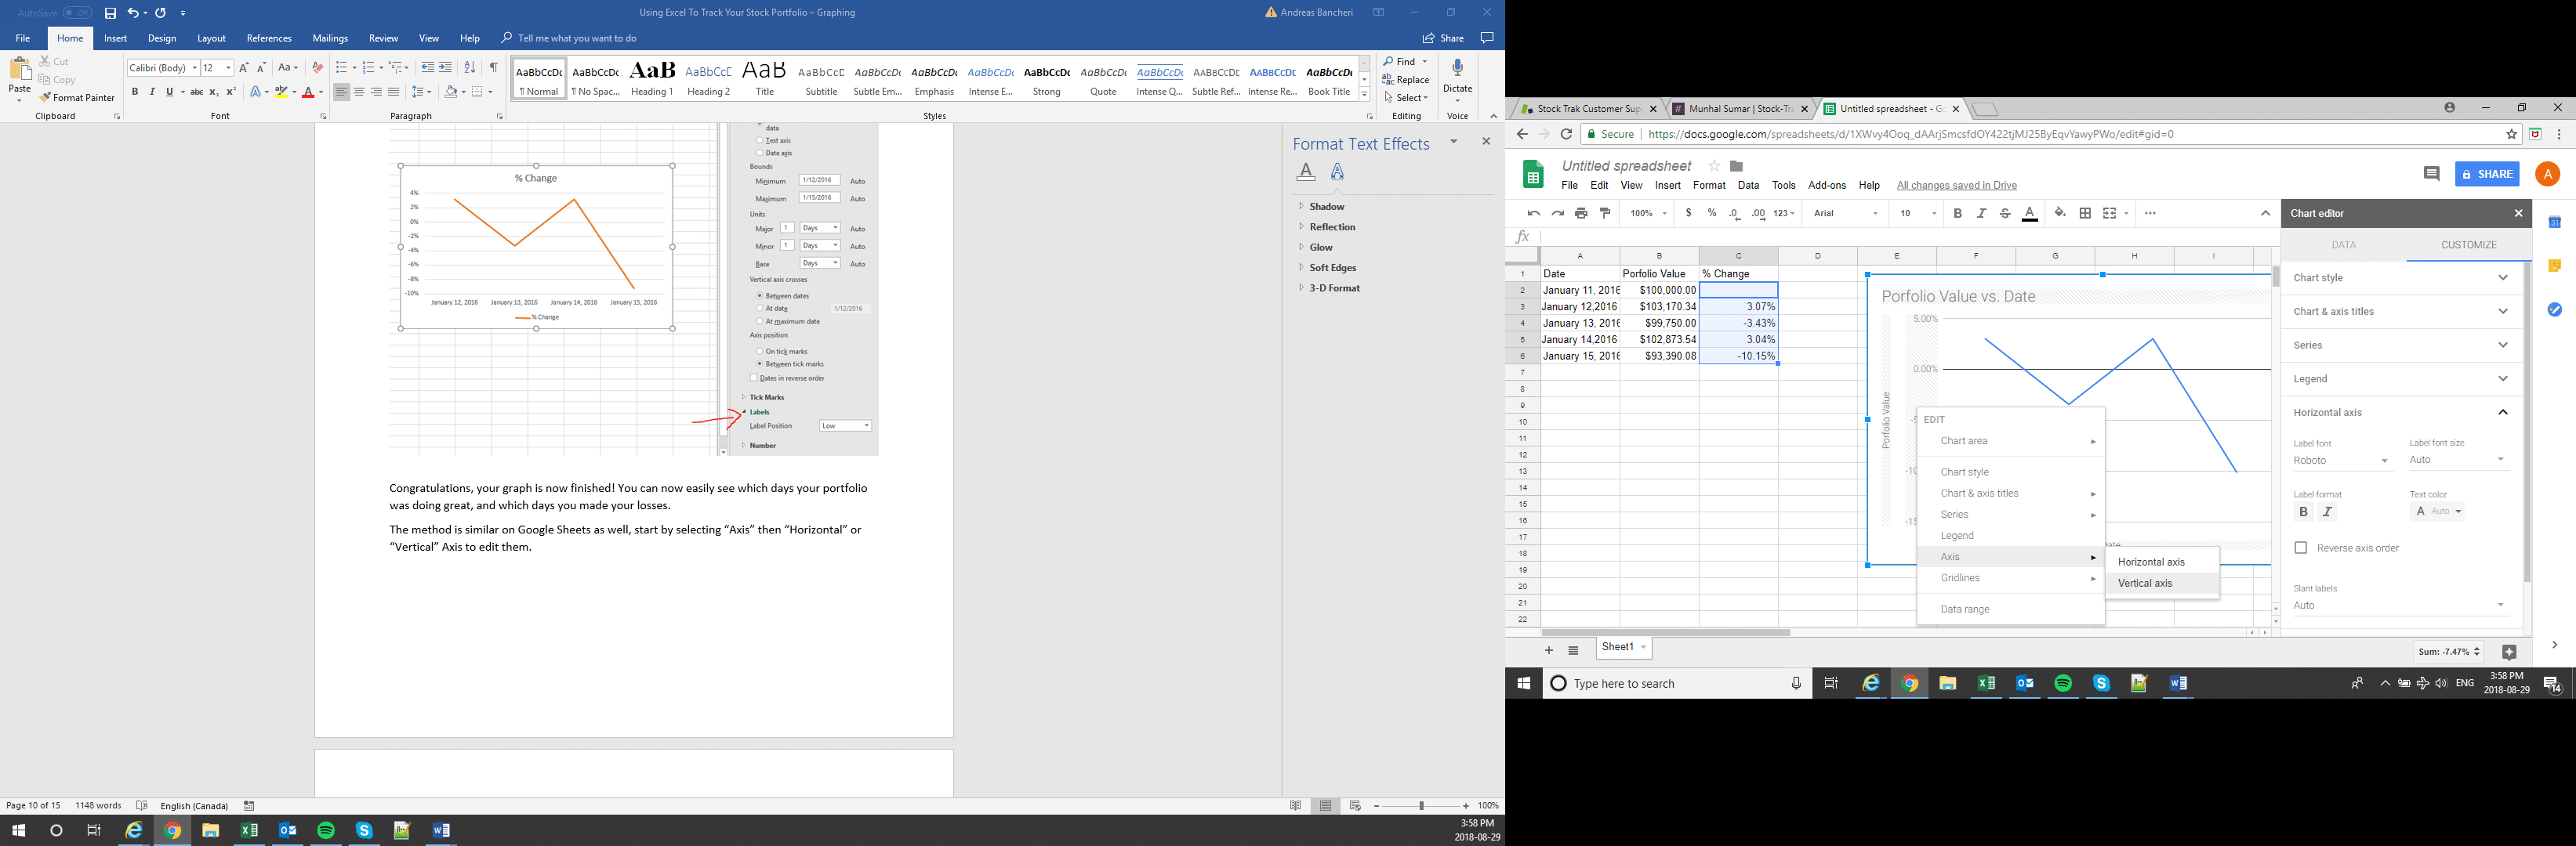Click cell C6 showing -10.15%
The image size is (2576, 846).
(x=1738, y=356)
